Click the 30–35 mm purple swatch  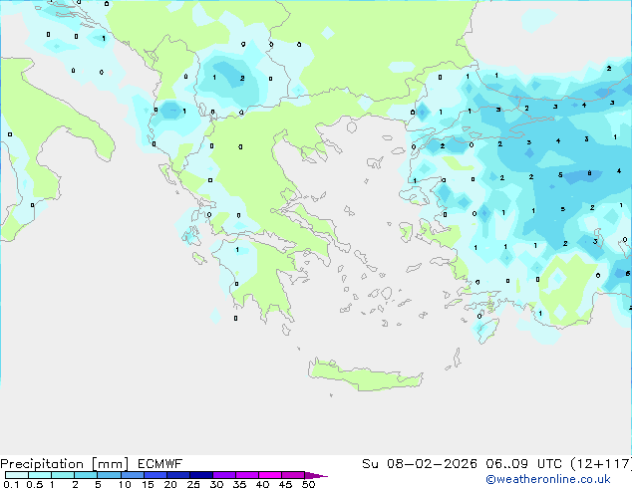tap(224, 475)
